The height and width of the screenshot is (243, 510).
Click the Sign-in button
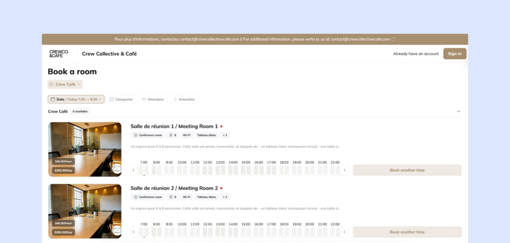click(x=454, y=54)
